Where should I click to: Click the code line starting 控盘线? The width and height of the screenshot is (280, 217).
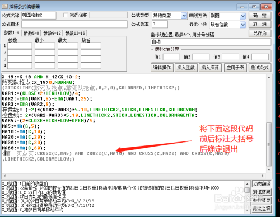100,115
